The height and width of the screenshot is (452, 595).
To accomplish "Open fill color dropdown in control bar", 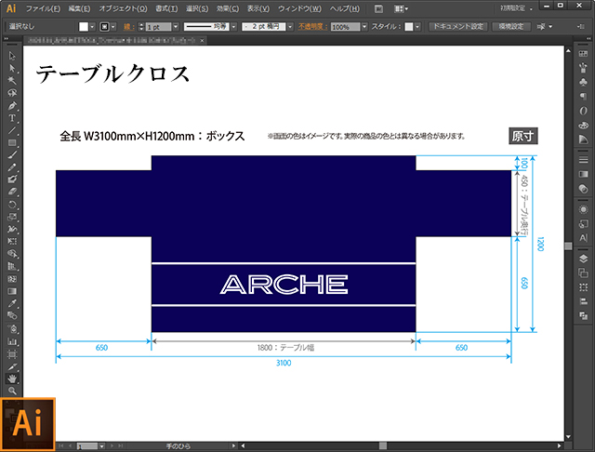I will pos(92,27).
